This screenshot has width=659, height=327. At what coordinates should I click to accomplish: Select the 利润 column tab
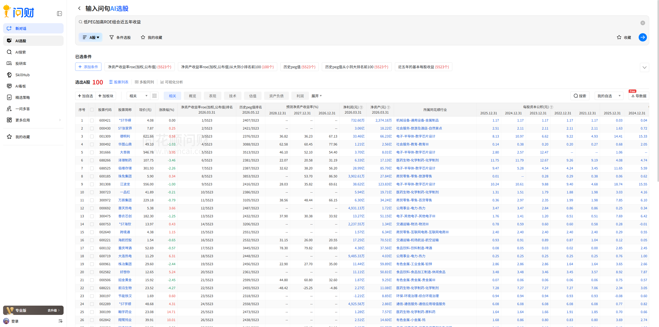pyautogui.click(x=300, y=96)
